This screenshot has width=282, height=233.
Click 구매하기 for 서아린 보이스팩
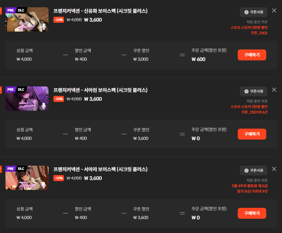[252, 134]
